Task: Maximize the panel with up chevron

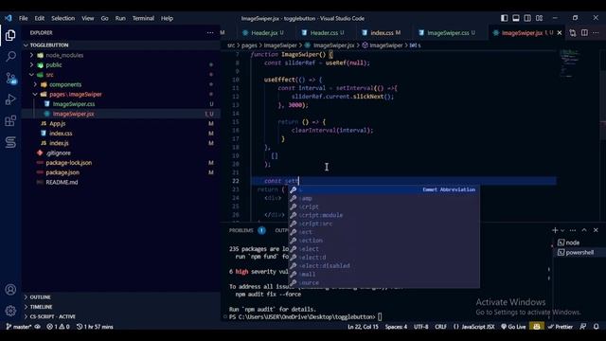Action: (584, 230)
